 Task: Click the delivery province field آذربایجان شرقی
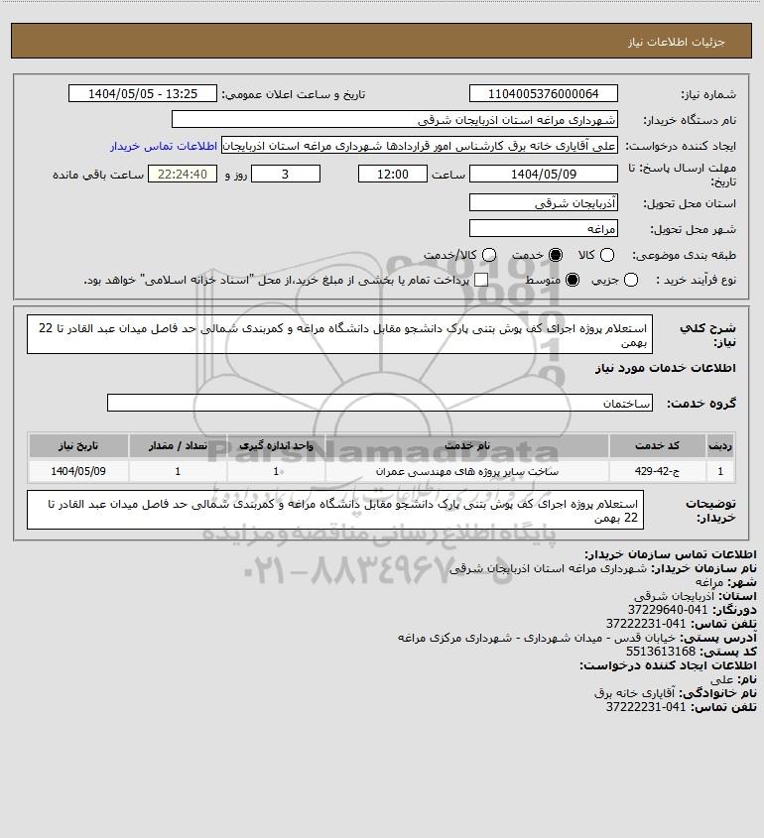point(543,202)
